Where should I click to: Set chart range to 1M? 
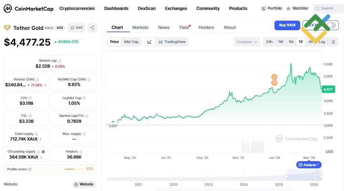[x=291, y=42]
